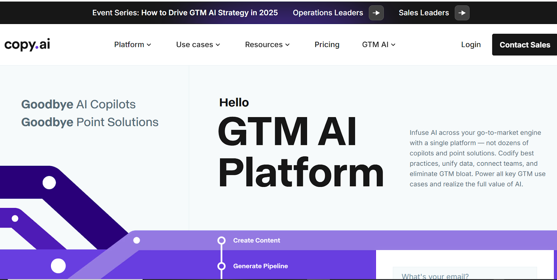Expand the GTM AI menu chevron

click(x=393, y=45)
